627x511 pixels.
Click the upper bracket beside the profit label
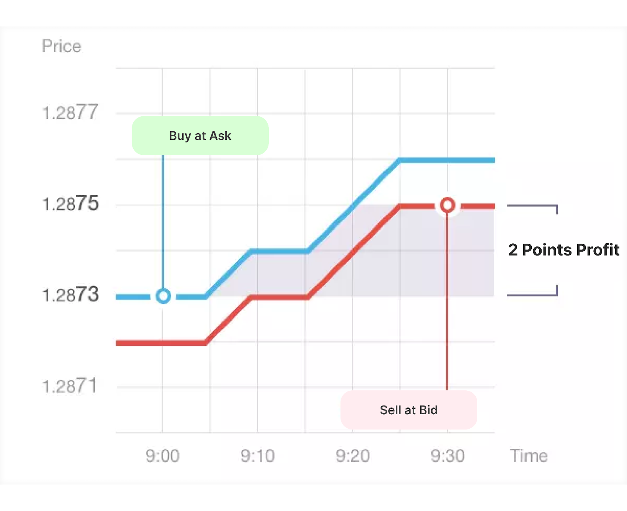533,206
